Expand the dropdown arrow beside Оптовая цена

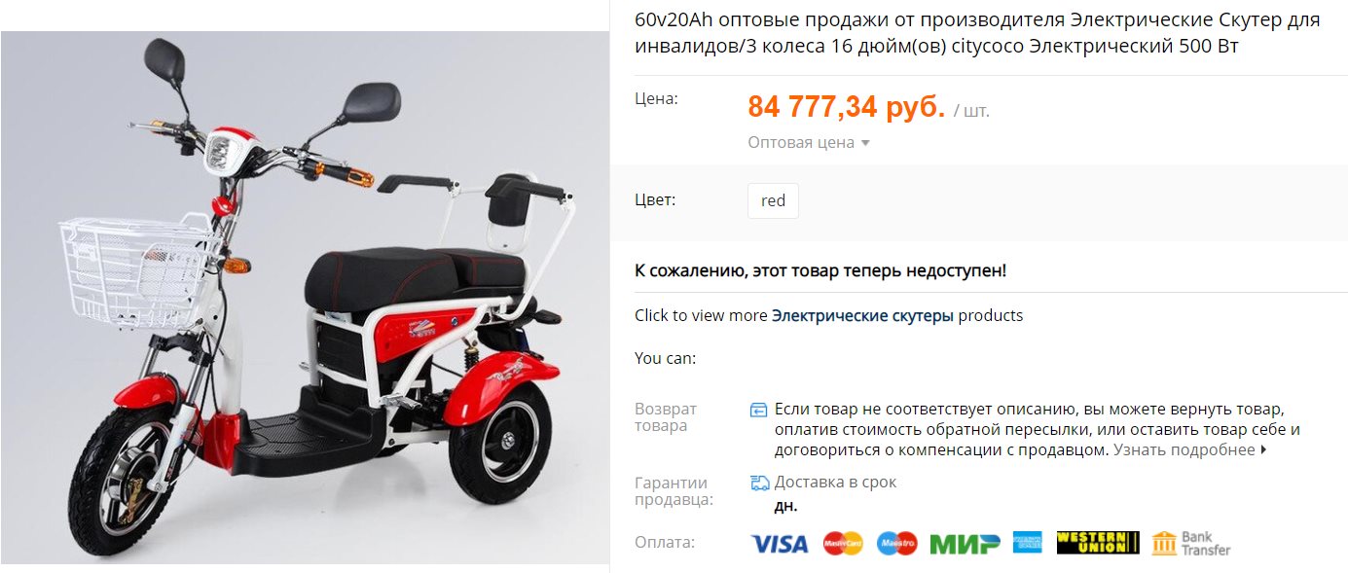click(x=865, y=143)
